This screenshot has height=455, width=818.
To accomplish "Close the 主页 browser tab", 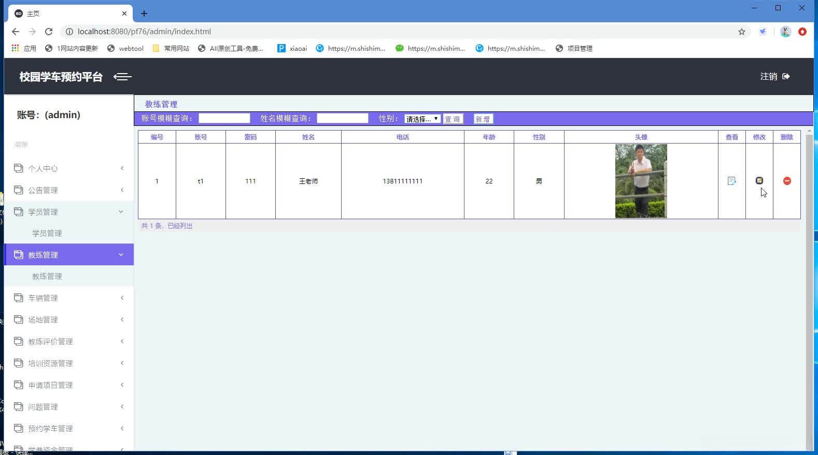I will (124, 13).
